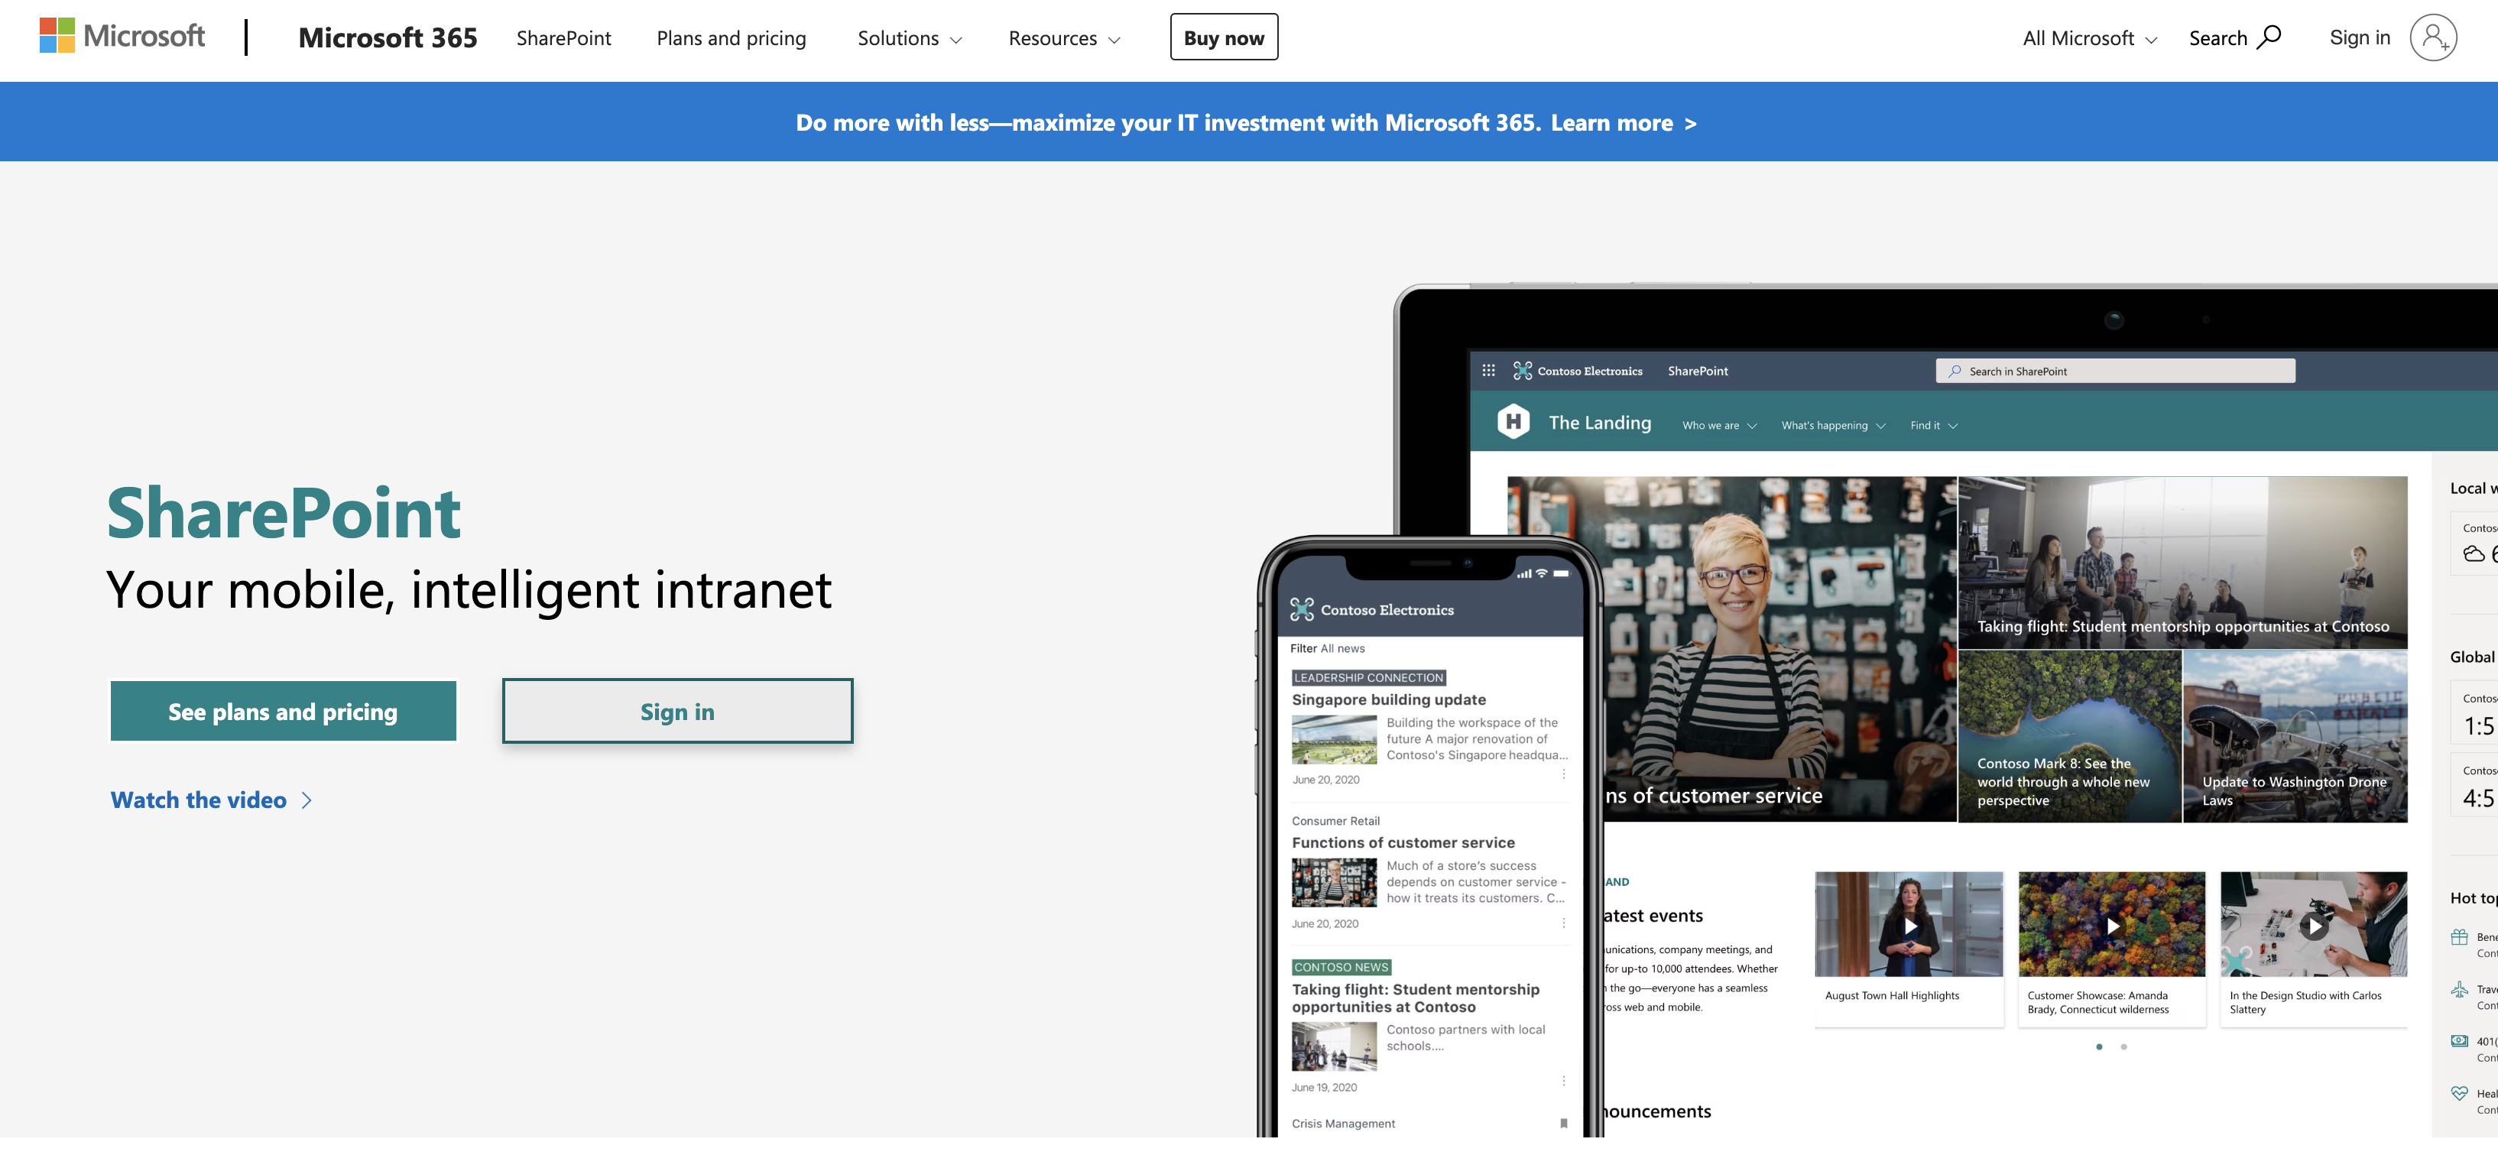Click the hero Sign in button
Image resolution: width=2498 pixels, height=1168 pixels.
tap(678, 711)
